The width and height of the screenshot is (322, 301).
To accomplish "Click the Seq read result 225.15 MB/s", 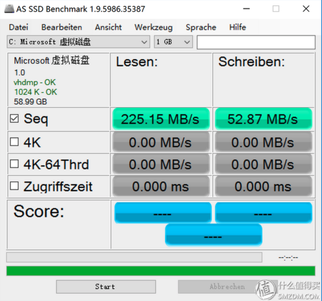I will coord(161,119).
